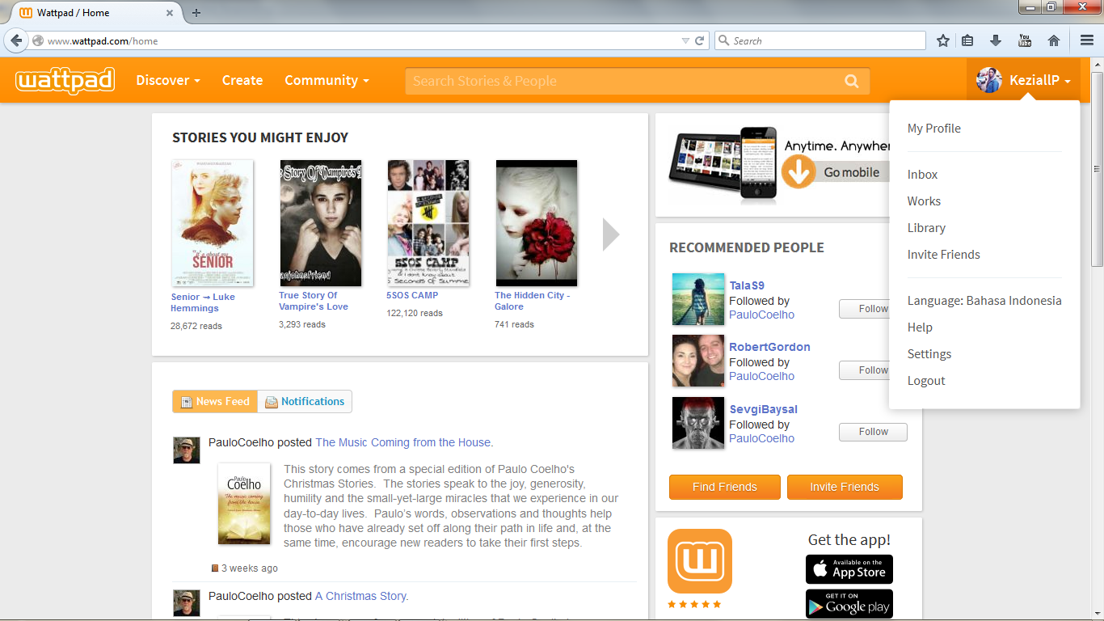Screen dimensions: 1104x621
Task: Open the downloads arrow icon
Action: (996, 40)
